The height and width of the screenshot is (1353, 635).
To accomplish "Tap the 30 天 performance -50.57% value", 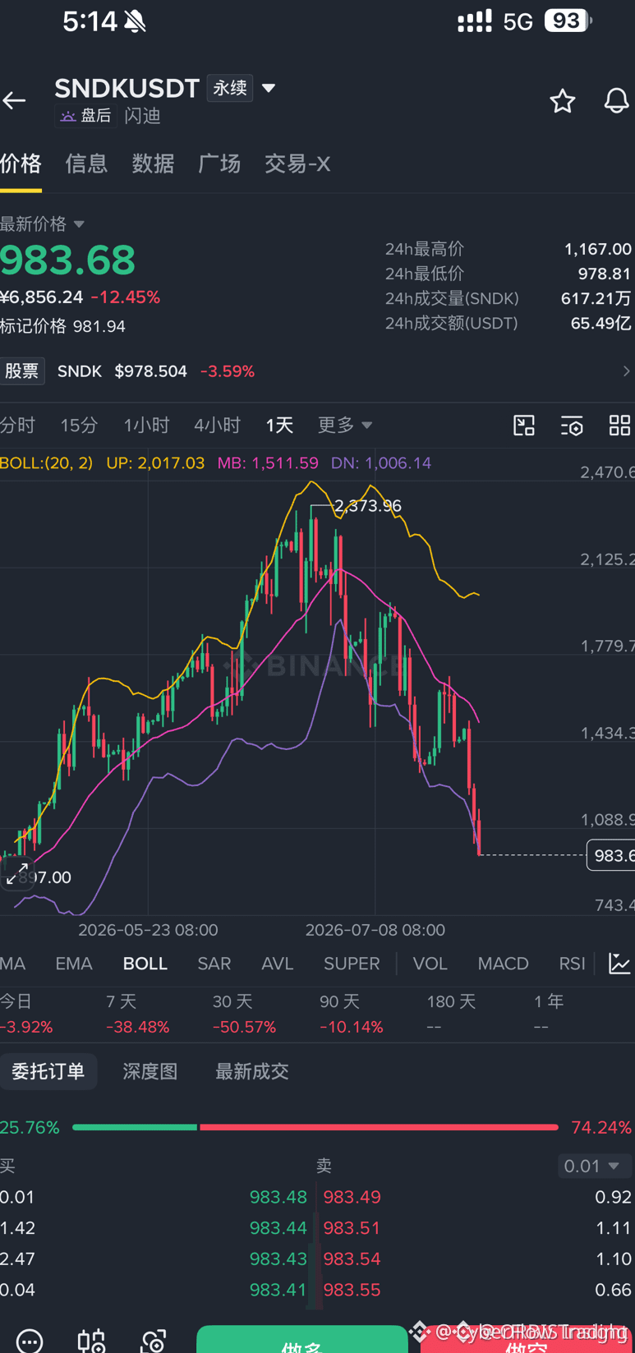I will [244, 1027].
